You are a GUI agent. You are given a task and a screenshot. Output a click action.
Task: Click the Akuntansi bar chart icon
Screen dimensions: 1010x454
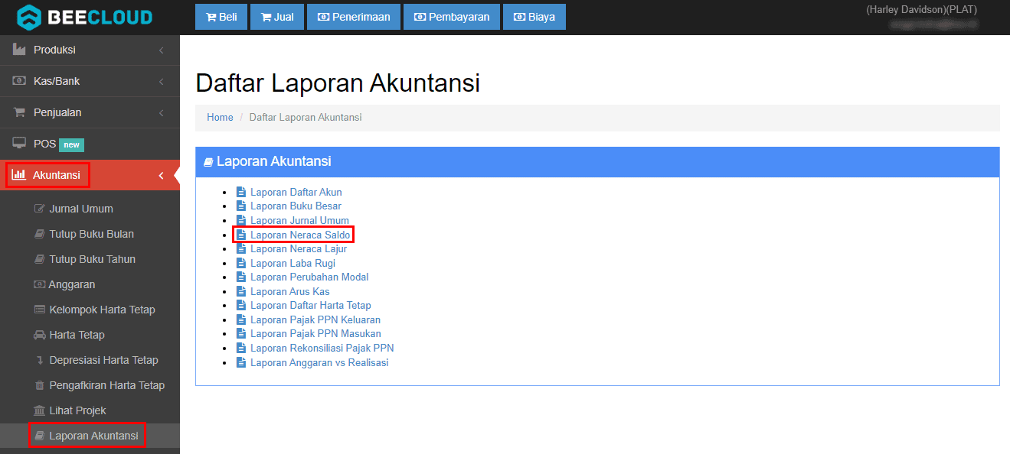coord(19,175)
